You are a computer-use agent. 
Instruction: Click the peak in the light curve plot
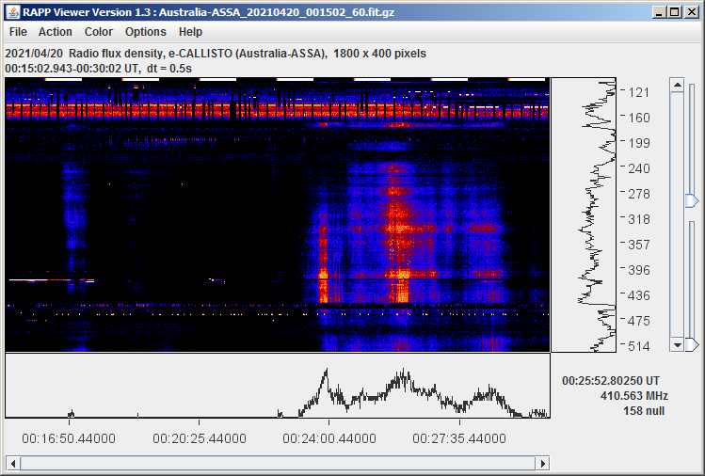(x=324, y=372)
